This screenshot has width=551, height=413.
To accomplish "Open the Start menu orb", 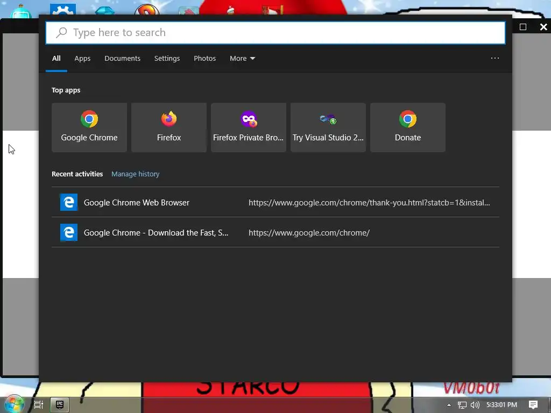I will click(x=14, y=404).
